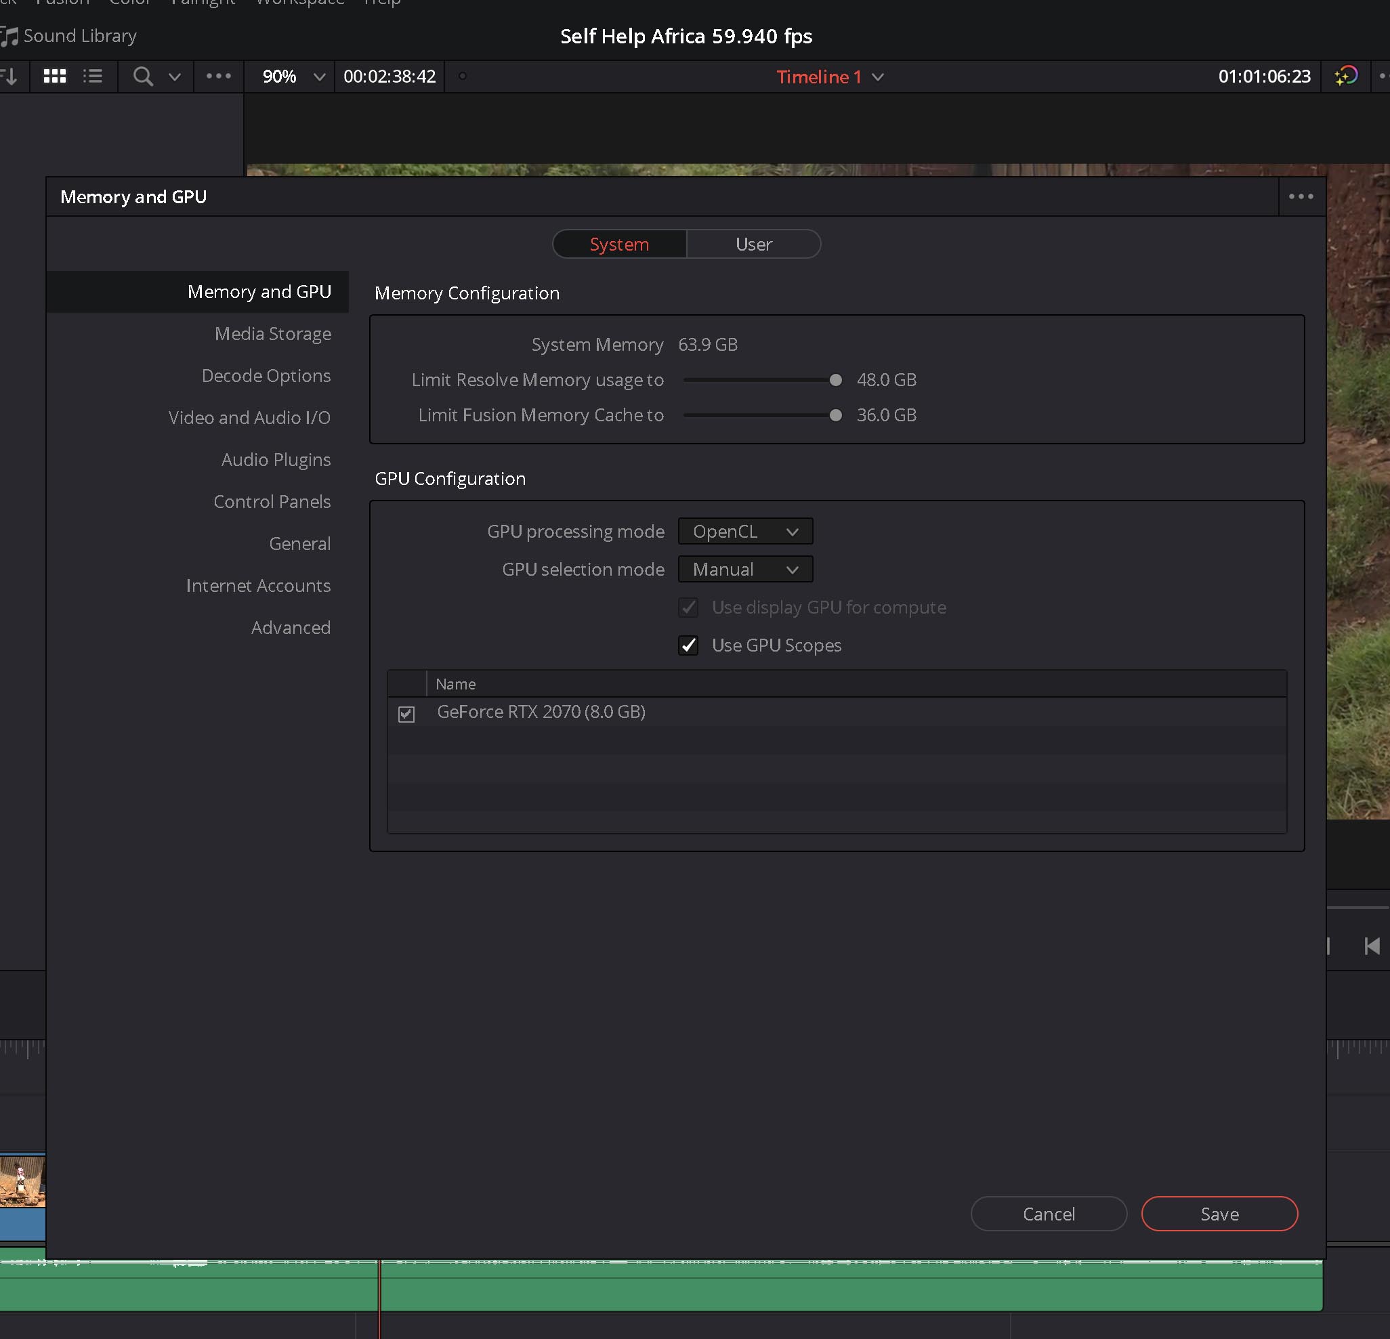Click the Limit Fusion Memory Cache slider handle

(x=835, y=415)
